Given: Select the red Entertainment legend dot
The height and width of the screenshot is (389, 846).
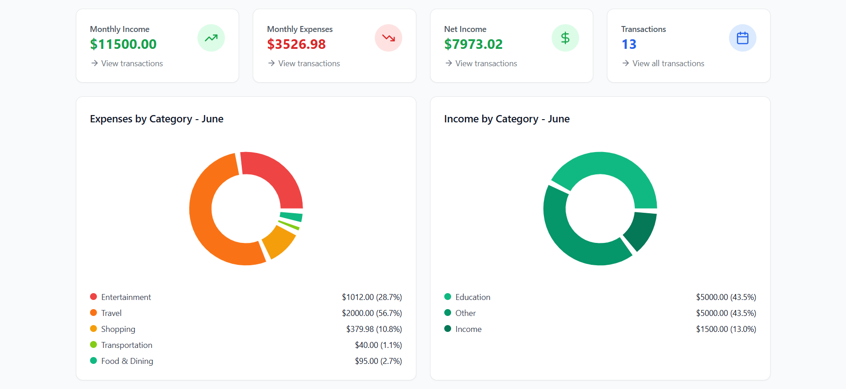Looking at the screenshot, I should (x=94, y=297).
